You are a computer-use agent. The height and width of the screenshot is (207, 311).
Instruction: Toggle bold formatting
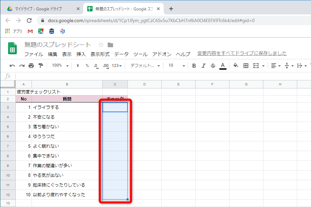[194, 66]
